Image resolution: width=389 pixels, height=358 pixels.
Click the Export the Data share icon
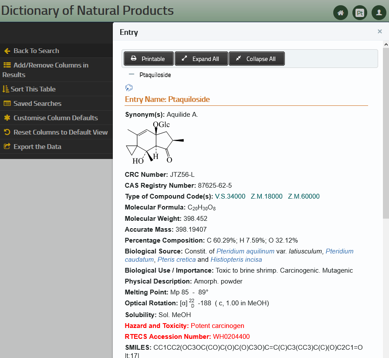pyautogui.click(x=7, y=146)
